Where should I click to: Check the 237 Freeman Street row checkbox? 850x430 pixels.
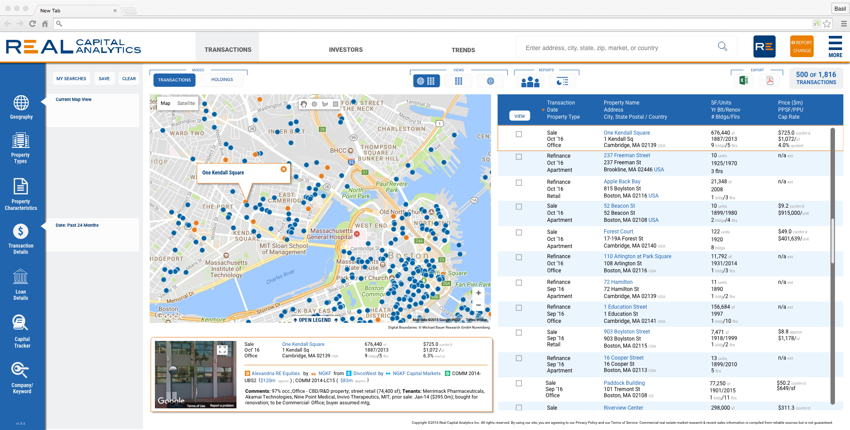tap(519, 157)
